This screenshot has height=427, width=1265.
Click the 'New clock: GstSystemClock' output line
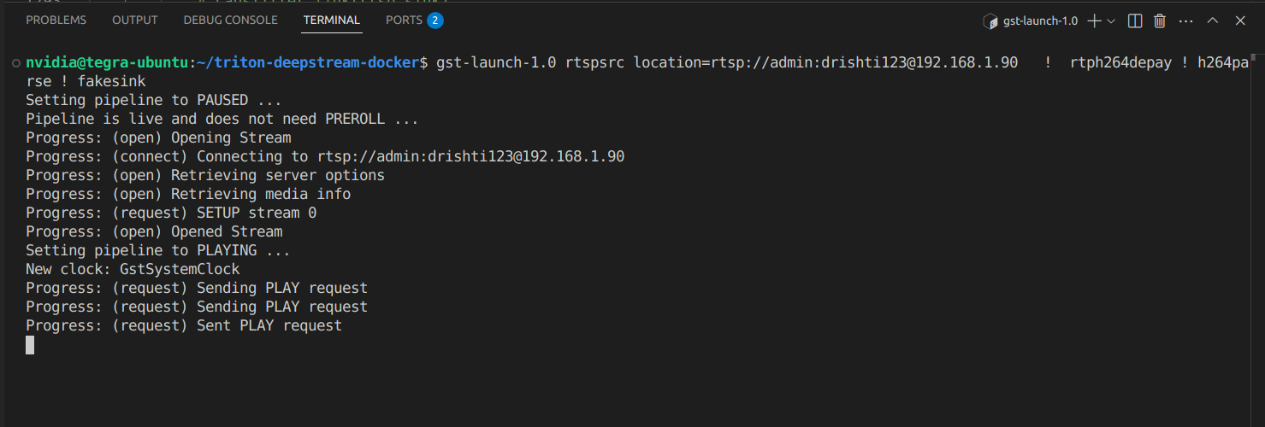(133, 269)
